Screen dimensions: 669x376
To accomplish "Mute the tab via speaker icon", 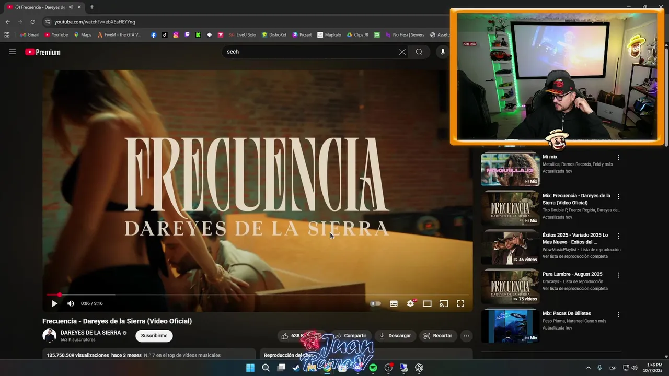I will point(71,7).
